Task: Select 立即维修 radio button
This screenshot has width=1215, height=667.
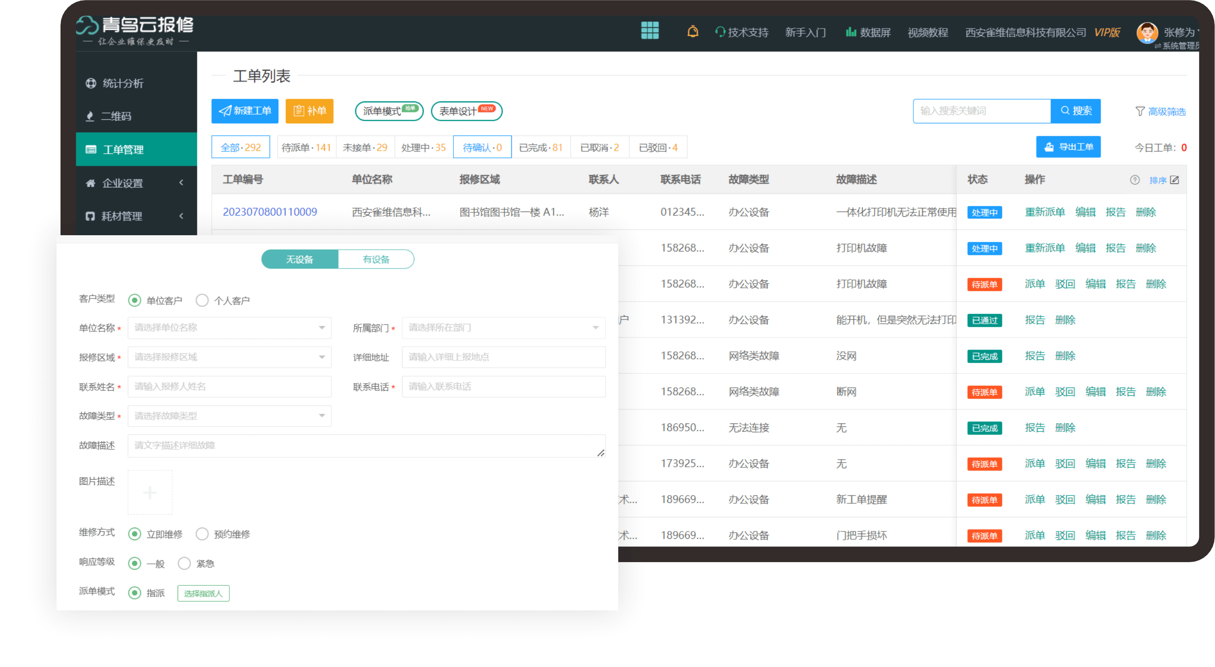Action: point(135,534)
